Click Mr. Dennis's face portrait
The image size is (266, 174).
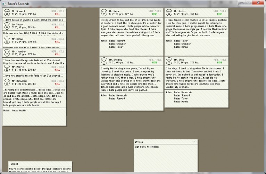click(7, 40)
